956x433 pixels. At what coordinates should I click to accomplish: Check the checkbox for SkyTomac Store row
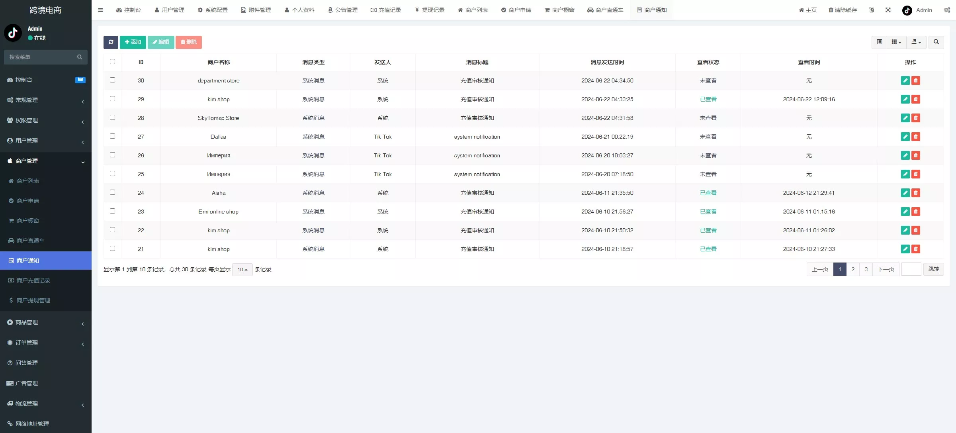[112, 118]
